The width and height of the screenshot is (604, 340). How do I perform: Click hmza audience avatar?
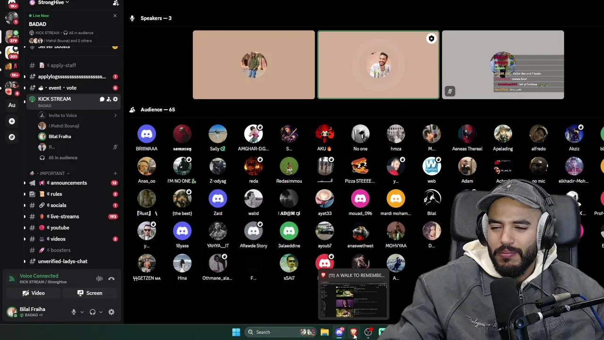(x=396, y=134)
